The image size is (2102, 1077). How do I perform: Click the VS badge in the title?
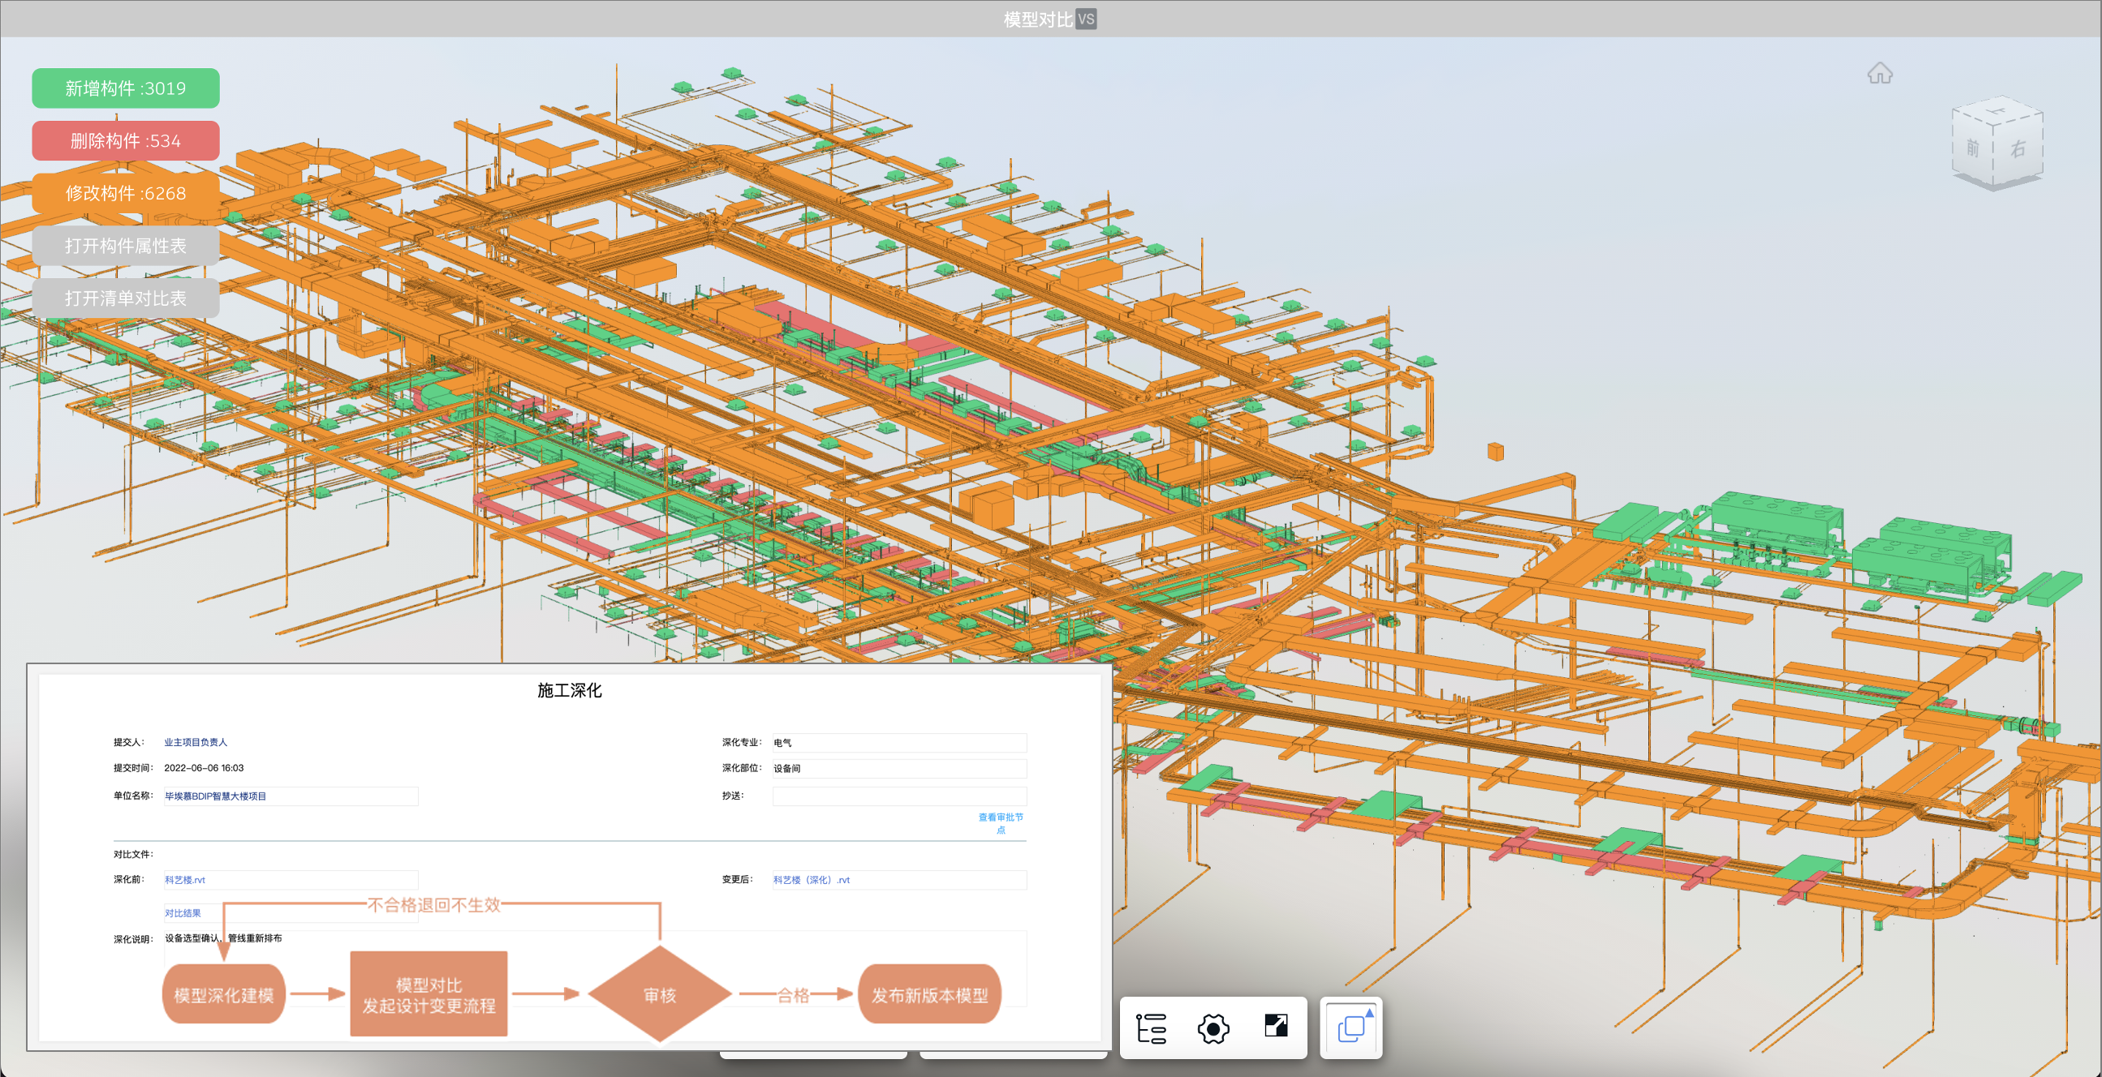point(1086,19)
